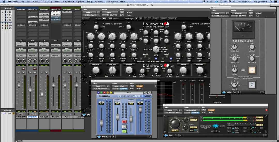
Task: Open the Event menu
Action: (x=57, y=2)
